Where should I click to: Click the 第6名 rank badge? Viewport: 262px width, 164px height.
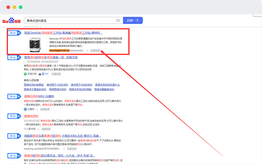pyautogui.click(x=14, y=136)
